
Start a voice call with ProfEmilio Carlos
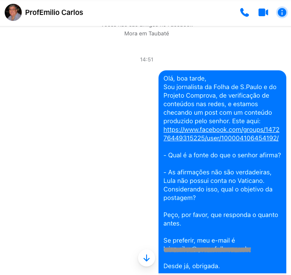[x=245, y=12]
